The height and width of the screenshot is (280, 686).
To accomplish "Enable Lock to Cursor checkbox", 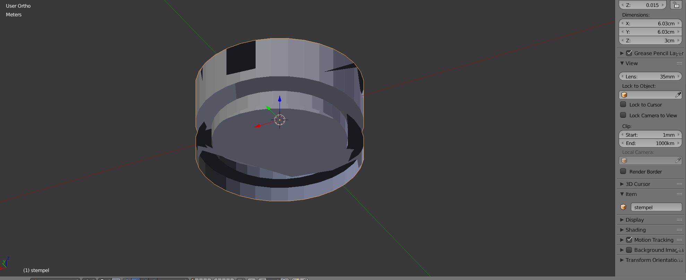I will [623, 104].
